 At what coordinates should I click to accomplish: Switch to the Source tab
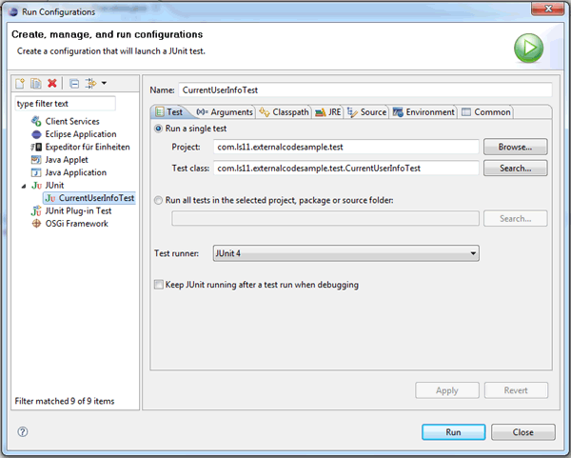tap(366, 112)
